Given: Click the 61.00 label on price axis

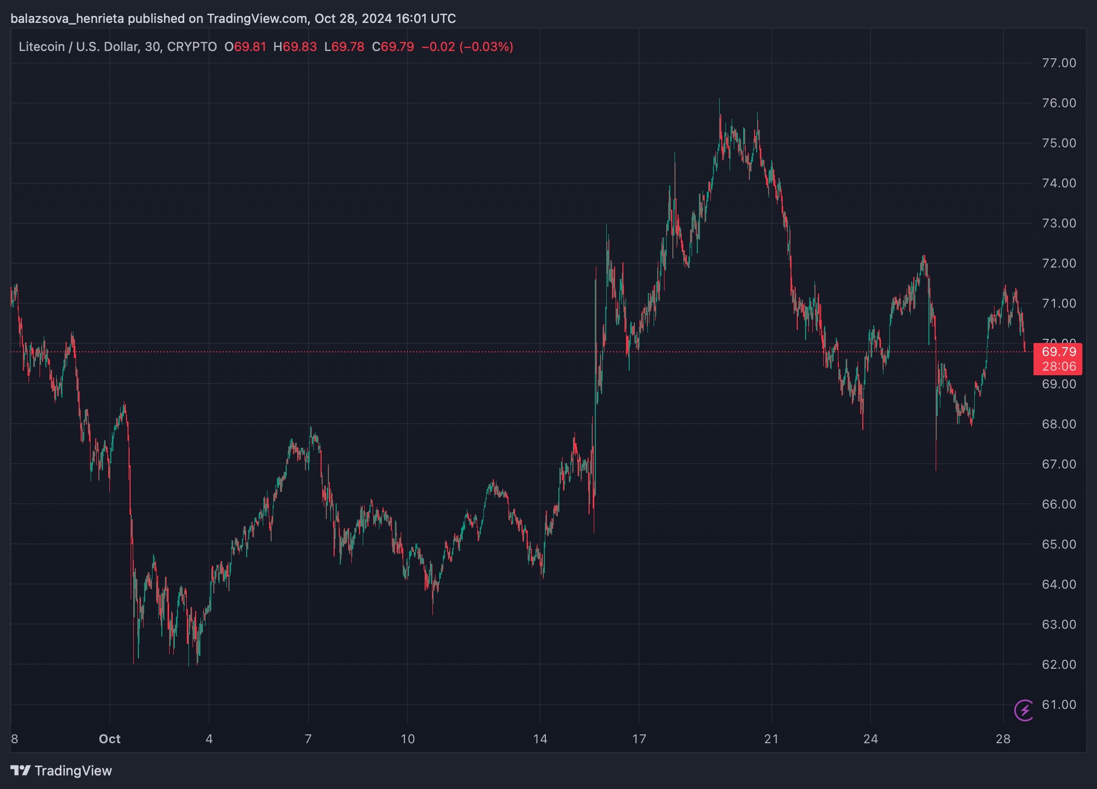Looking at the screenshot, I should pos(1058,705).
